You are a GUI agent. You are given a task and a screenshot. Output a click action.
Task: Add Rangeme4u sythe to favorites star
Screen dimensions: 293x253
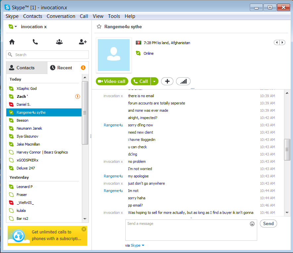99,27
